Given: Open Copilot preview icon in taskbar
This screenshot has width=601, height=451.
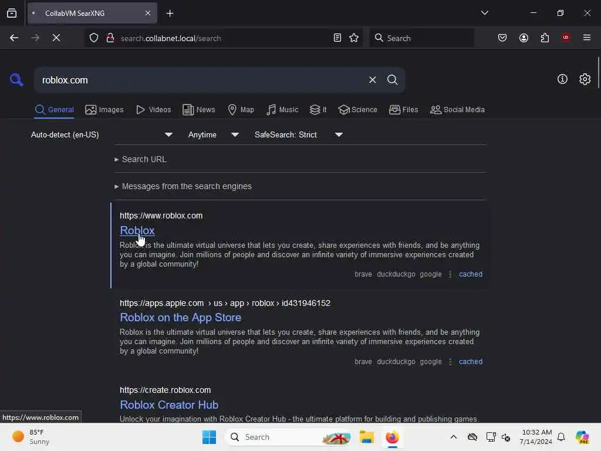Looking at the screenshot, I should (x=582, y=437).
